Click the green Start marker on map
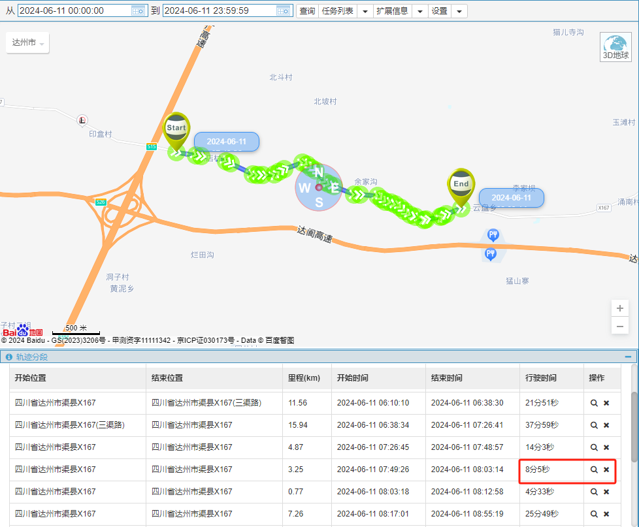639x527 pixels. tap(176, 131)
